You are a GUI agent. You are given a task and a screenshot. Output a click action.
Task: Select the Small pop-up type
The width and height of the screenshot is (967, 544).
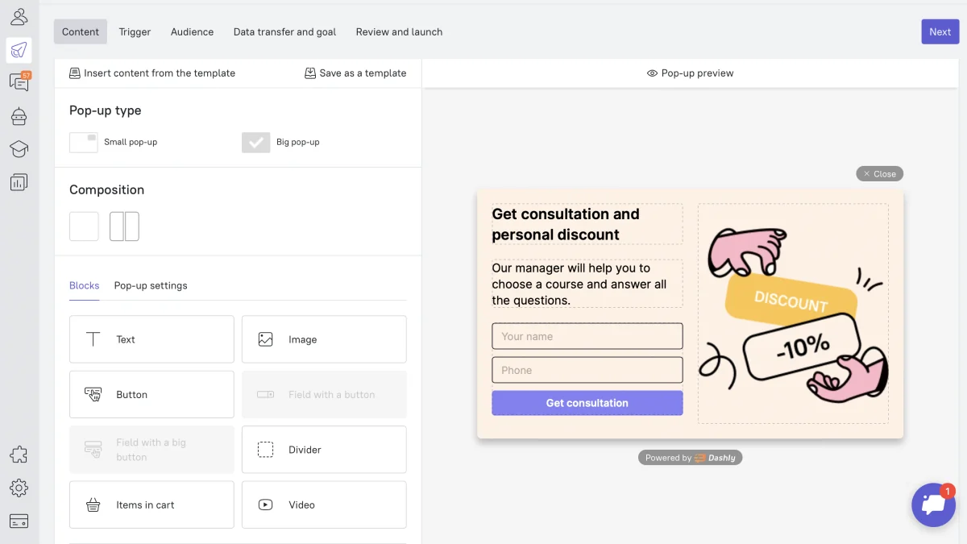(x=84, y=143)
